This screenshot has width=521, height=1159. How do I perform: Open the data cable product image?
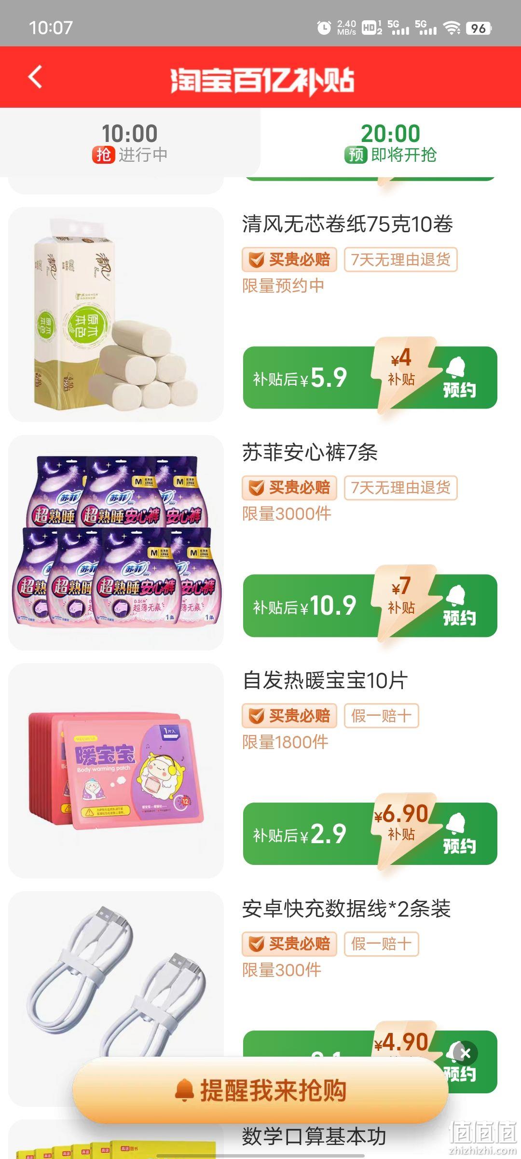[x=116, y=998]
